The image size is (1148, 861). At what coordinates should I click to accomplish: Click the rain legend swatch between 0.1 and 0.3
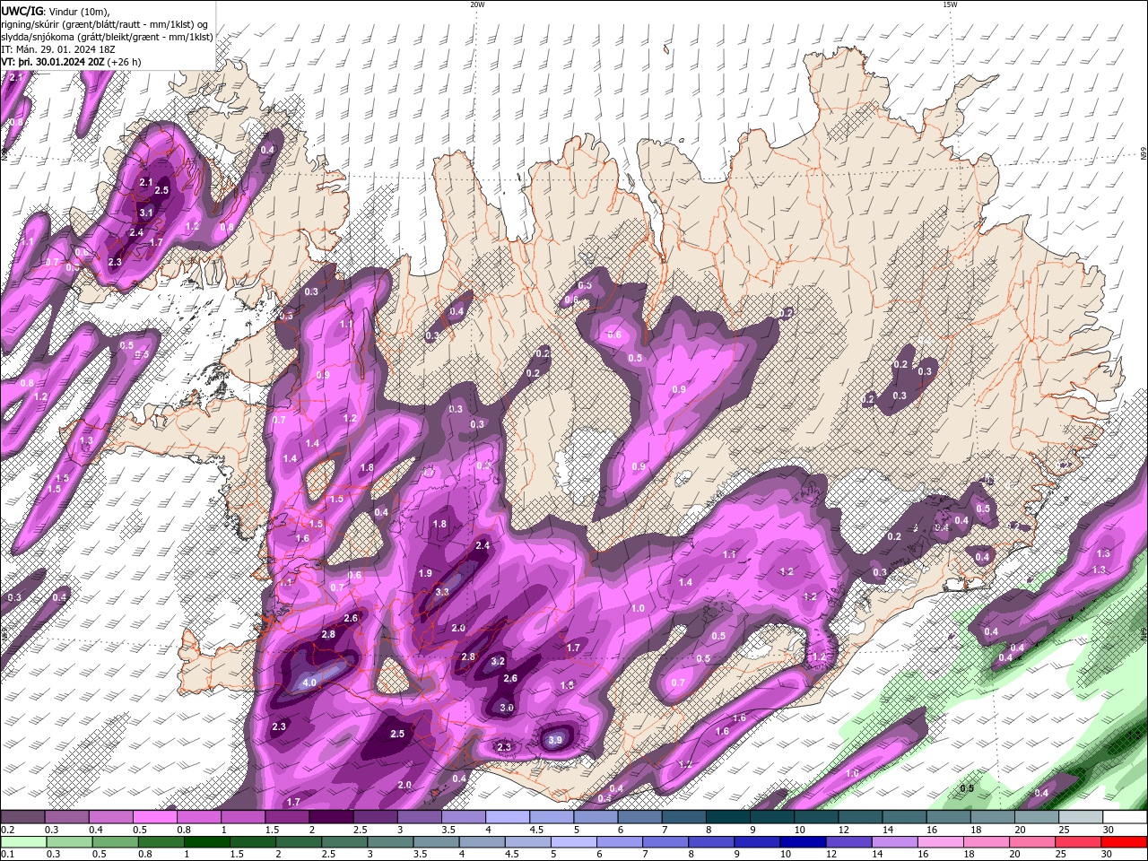point(23,841)
